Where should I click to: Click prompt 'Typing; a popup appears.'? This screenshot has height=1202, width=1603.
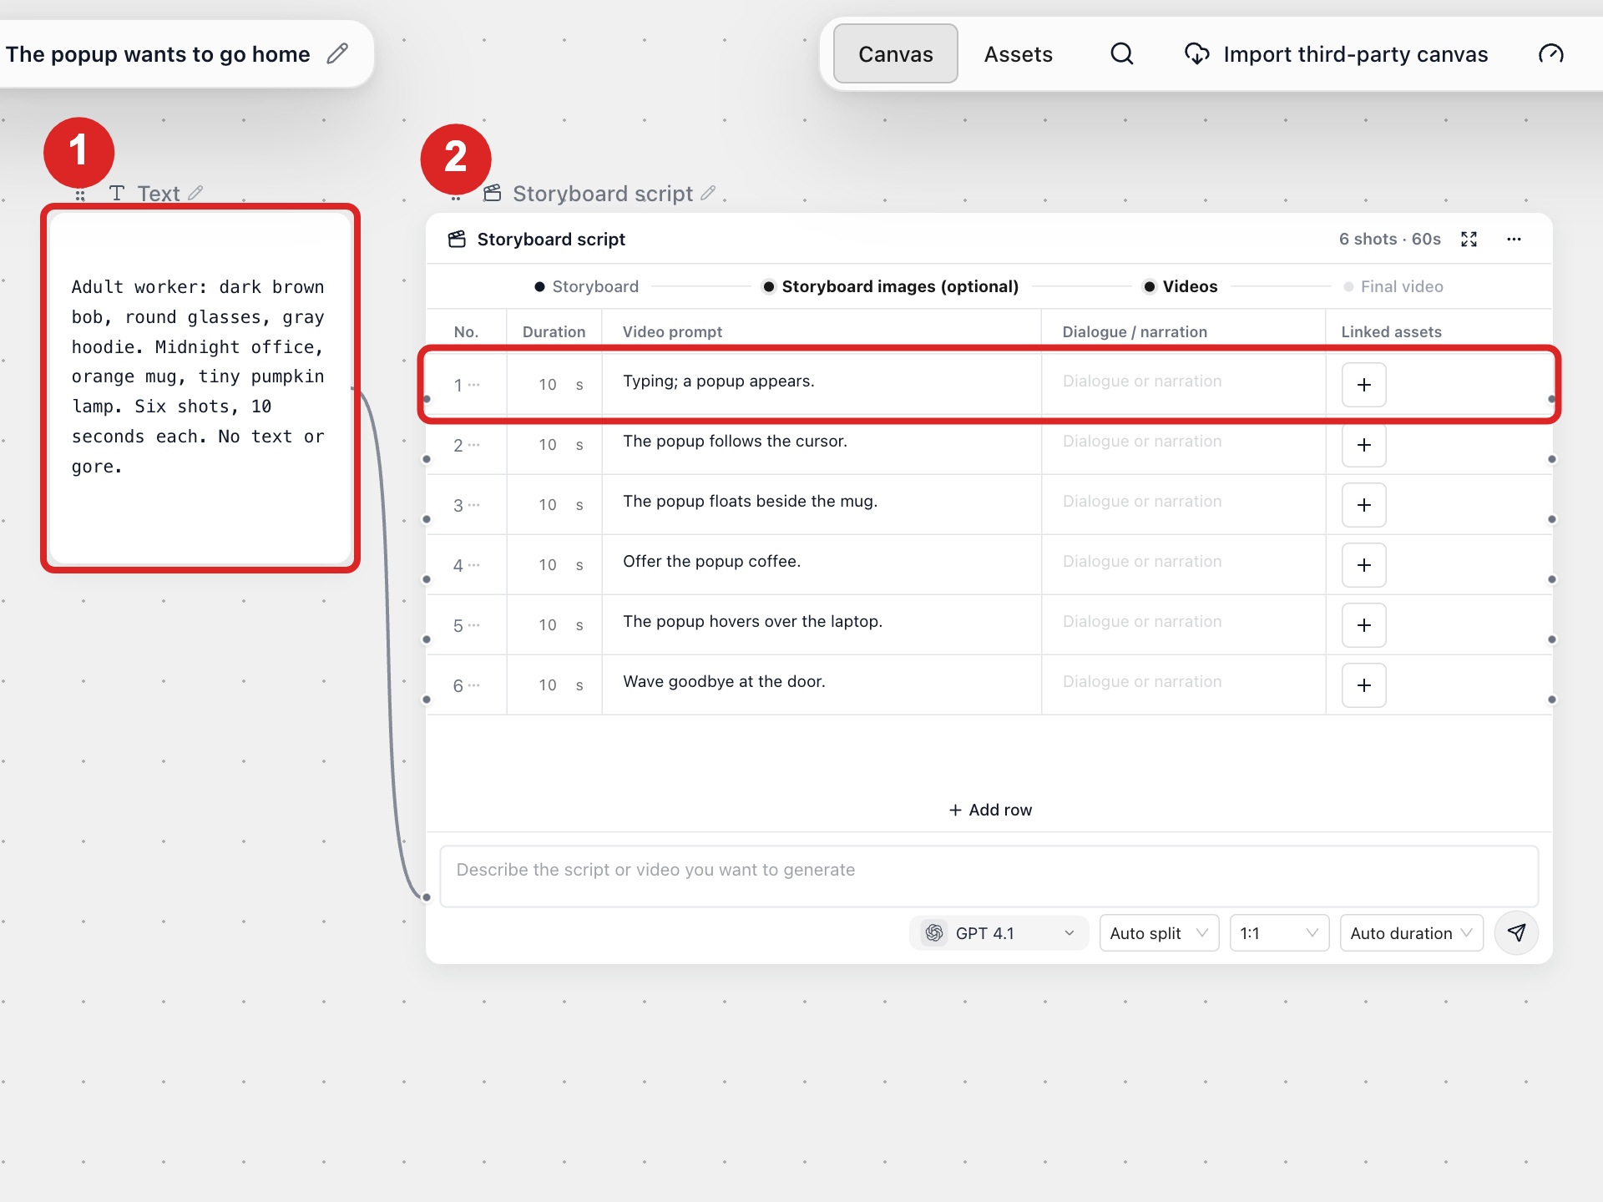[718, 381]
